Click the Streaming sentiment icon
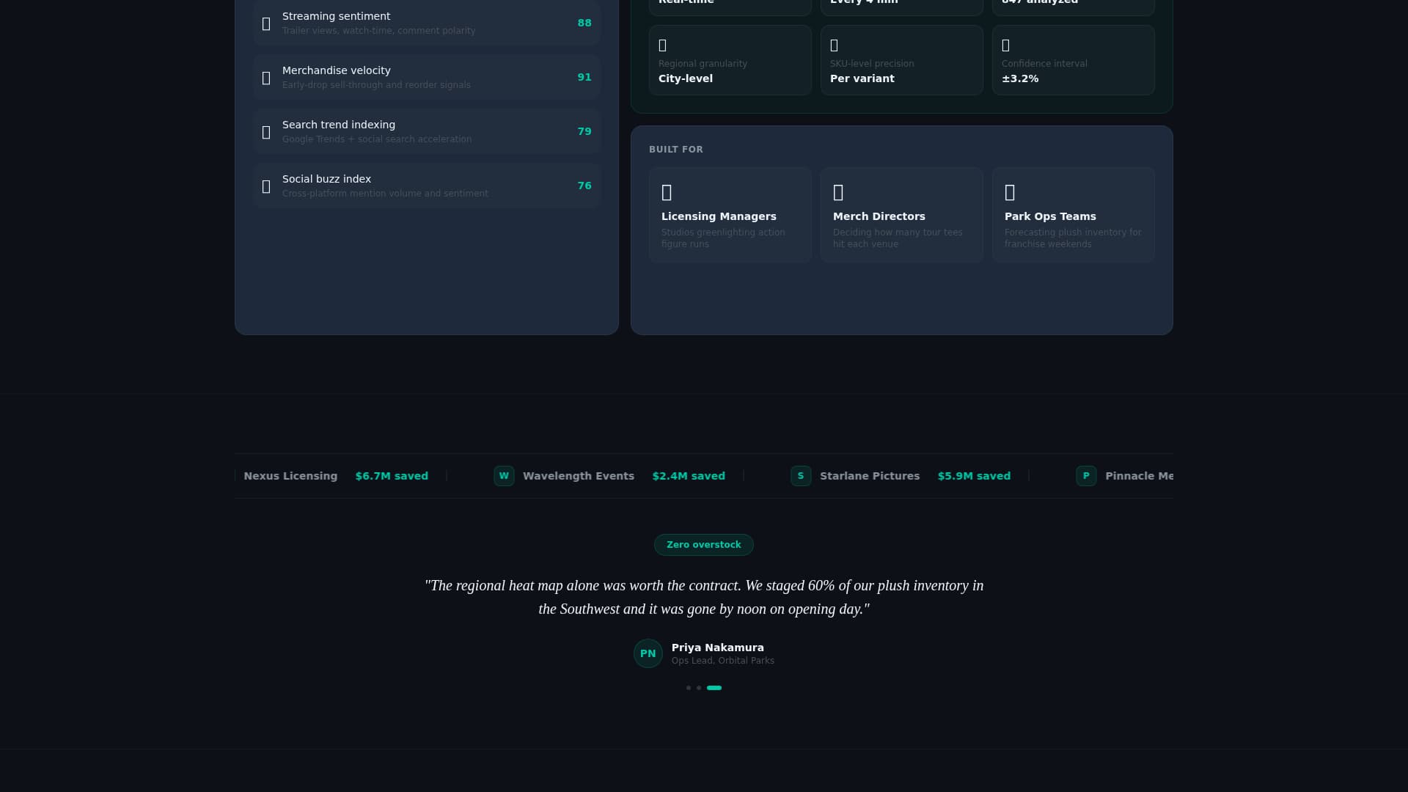 (266, 23)
